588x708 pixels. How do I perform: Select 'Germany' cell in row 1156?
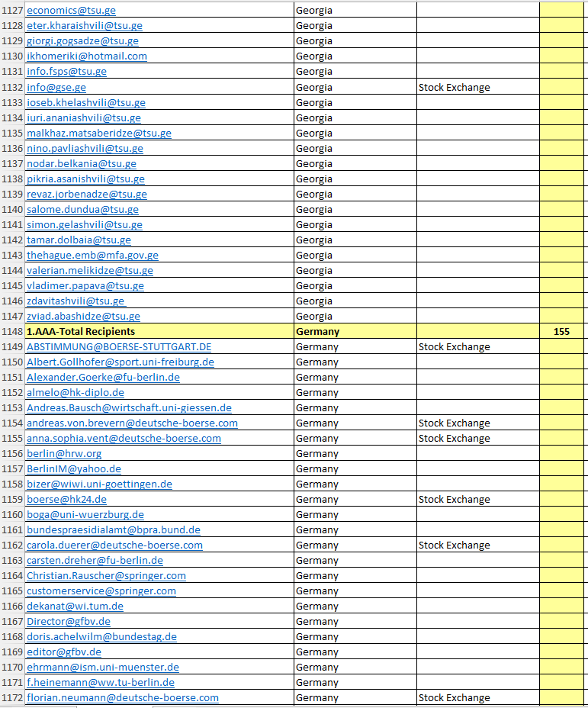pyautogui.click(x=355, y=453)
